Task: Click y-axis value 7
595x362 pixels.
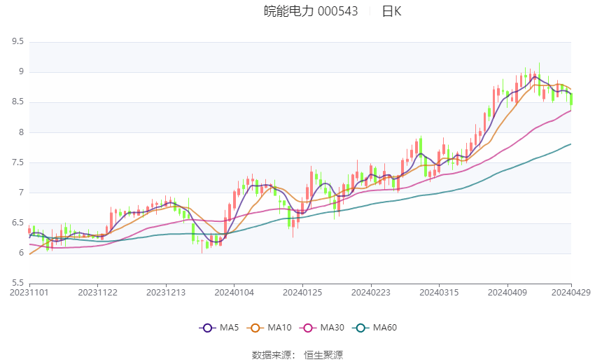Action: coord(21,193)
